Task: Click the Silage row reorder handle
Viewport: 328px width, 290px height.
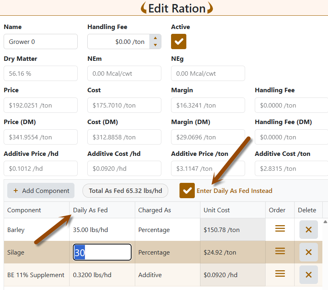Action: click(280, 251)
